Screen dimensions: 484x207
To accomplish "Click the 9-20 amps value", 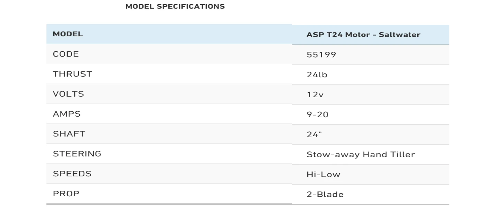I will tap(317, 115).
